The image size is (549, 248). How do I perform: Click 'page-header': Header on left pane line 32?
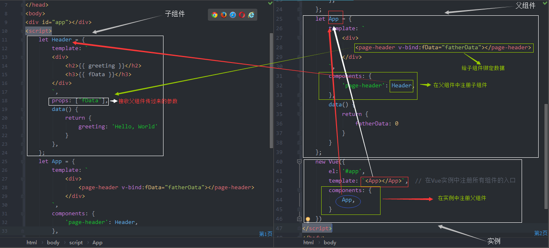click(x=102, y=222)
